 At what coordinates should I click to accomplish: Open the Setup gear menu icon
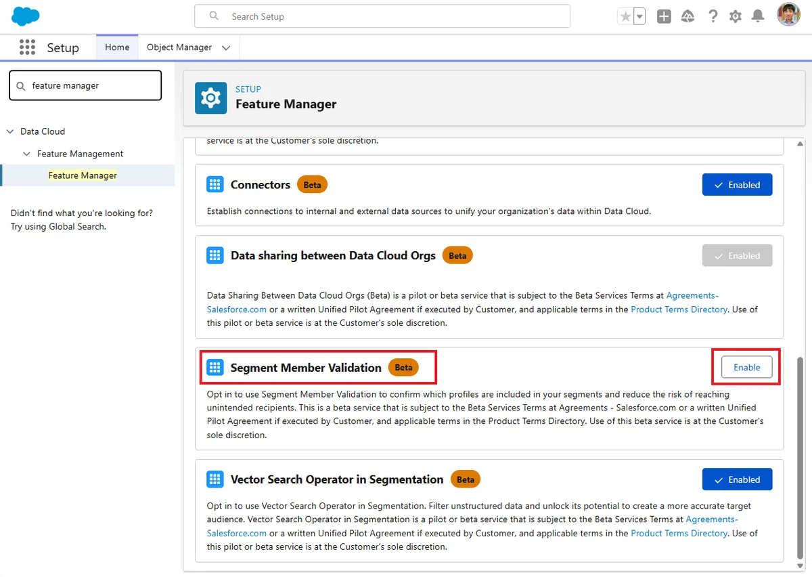pos(736,16)
